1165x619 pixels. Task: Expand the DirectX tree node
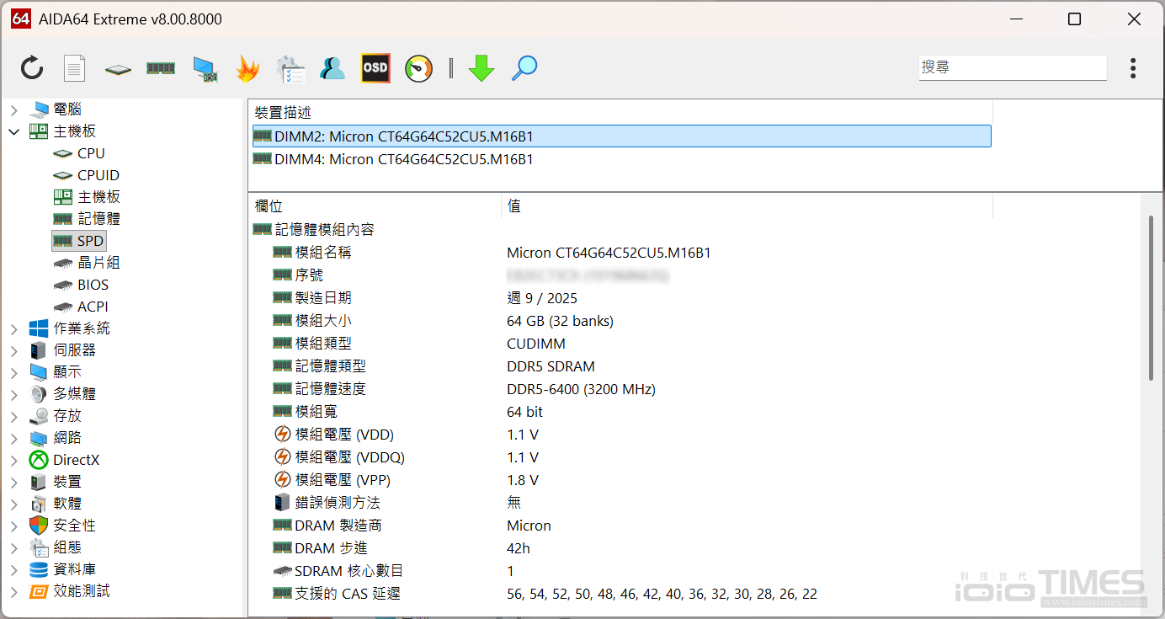pos(14,460)
